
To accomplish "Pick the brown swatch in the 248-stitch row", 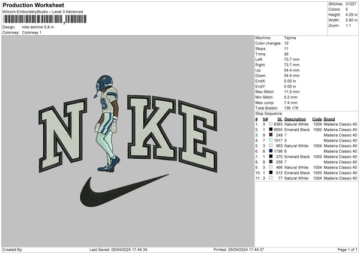I will coord(271,135).
